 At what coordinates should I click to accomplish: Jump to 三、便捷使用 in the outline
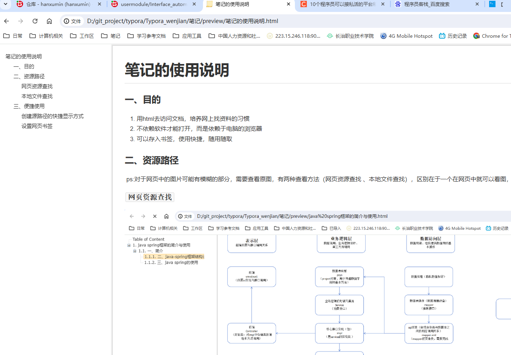coord(29,106)
